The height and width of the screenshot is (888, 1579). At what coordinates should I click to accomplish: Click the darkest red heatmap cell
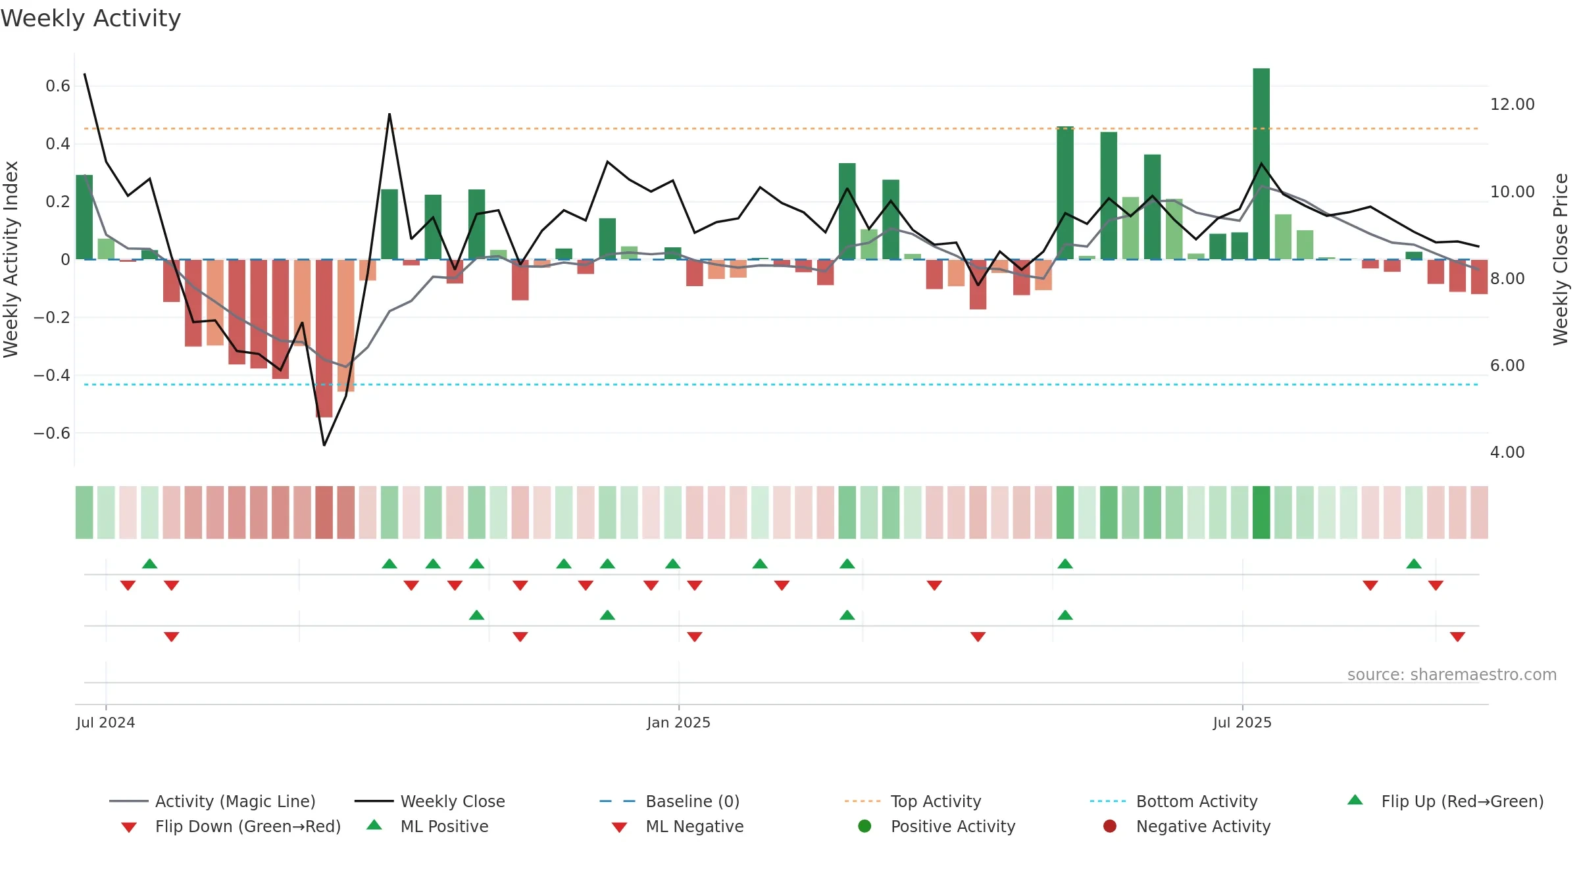324,512
